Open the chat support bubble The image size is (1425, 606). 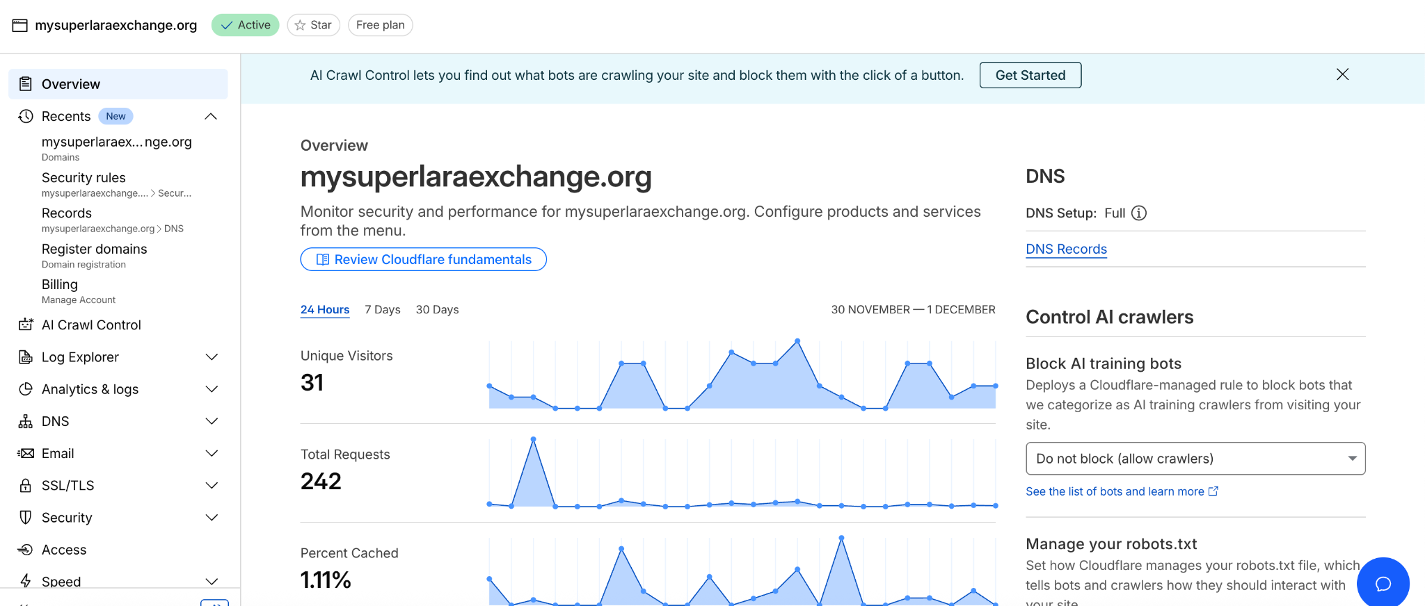(x=1383, y=583)
